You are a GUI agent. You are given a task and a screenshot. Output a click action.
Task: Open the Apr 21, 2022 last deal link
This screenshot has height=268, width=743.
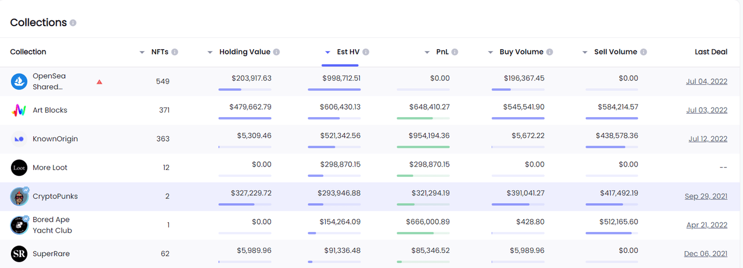click(706, 225)
